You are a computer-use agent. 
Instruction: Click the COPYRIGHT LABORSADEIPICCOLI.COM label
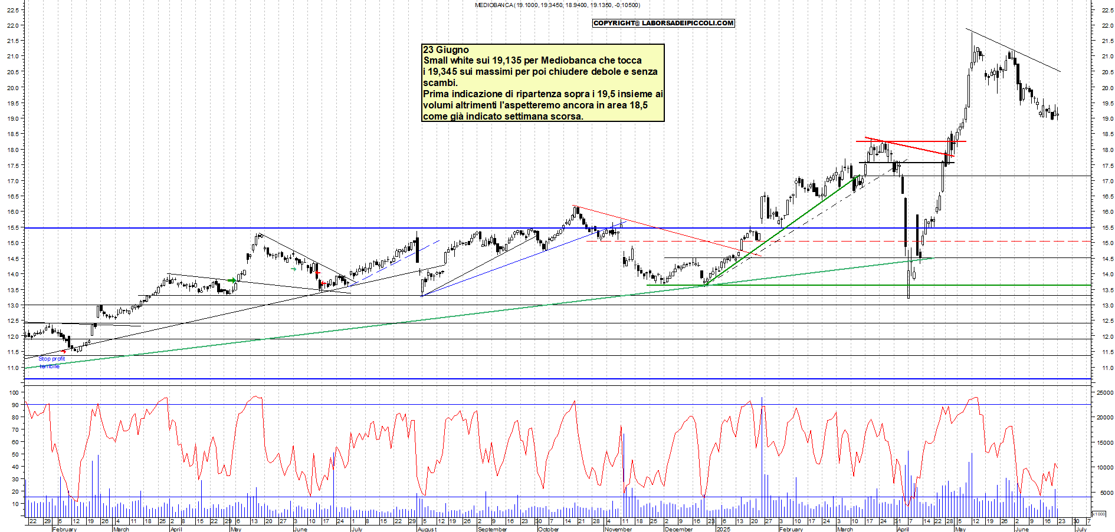coord(664,23)
